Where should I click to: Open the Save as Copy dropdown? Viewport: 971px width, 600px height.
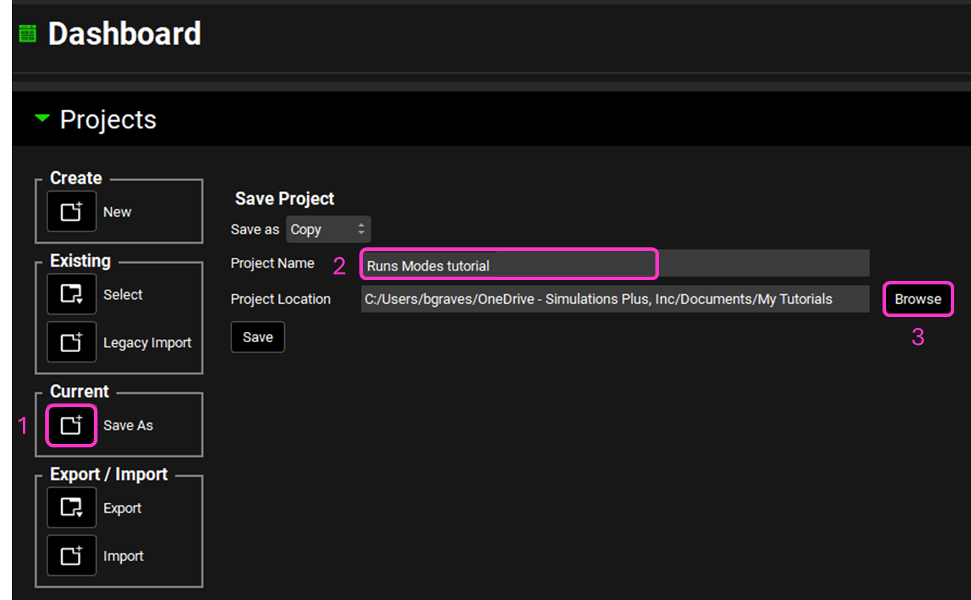328,229
